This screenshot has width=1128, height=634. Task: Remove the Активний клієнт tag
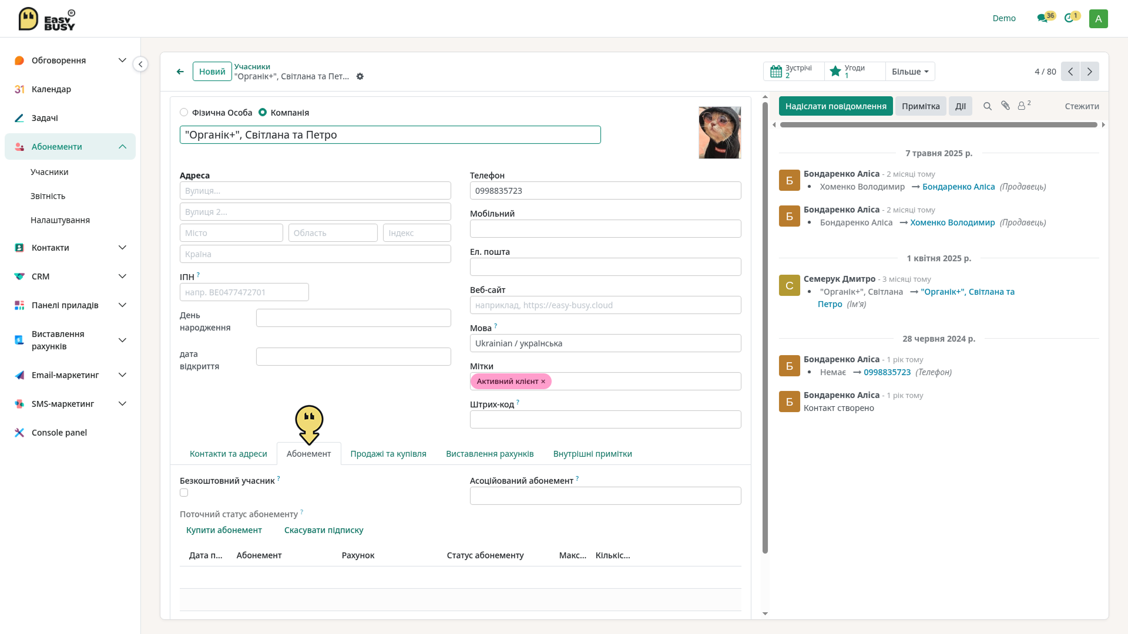543,382
